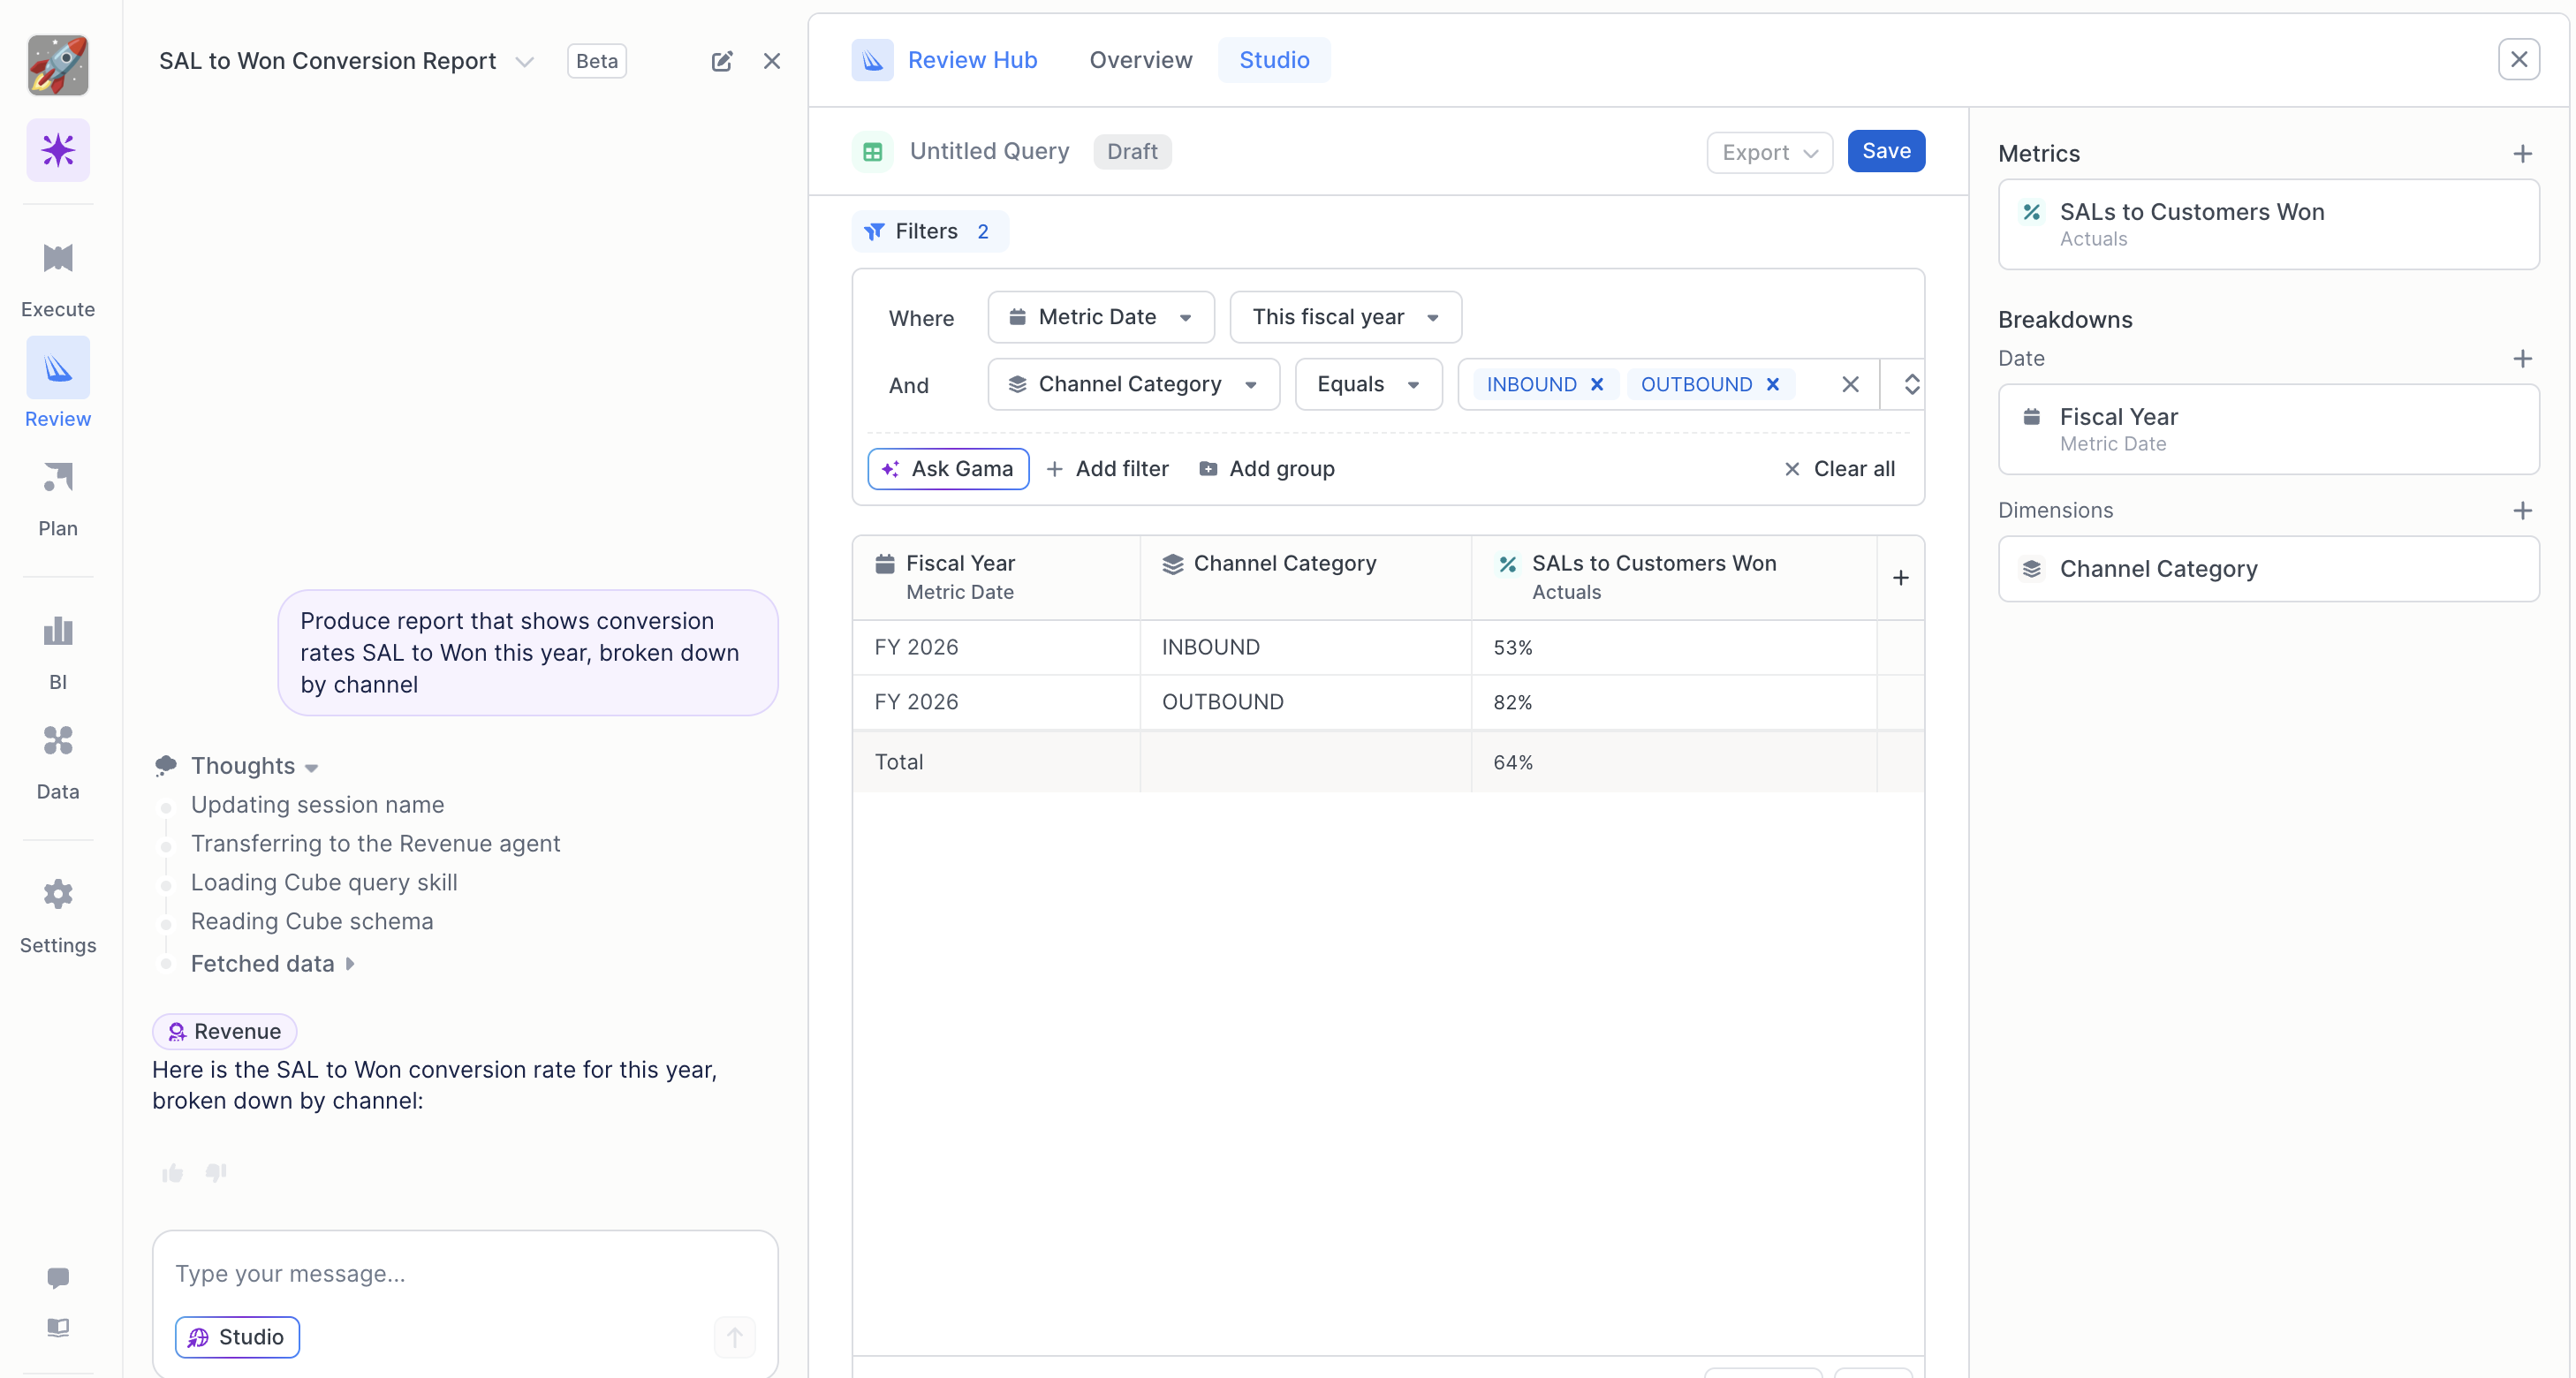Click the book documentation icon in sidebar
The height and width of the screenshot is (1378, 2576).
pyautogui.click(x=58, y=1327)
